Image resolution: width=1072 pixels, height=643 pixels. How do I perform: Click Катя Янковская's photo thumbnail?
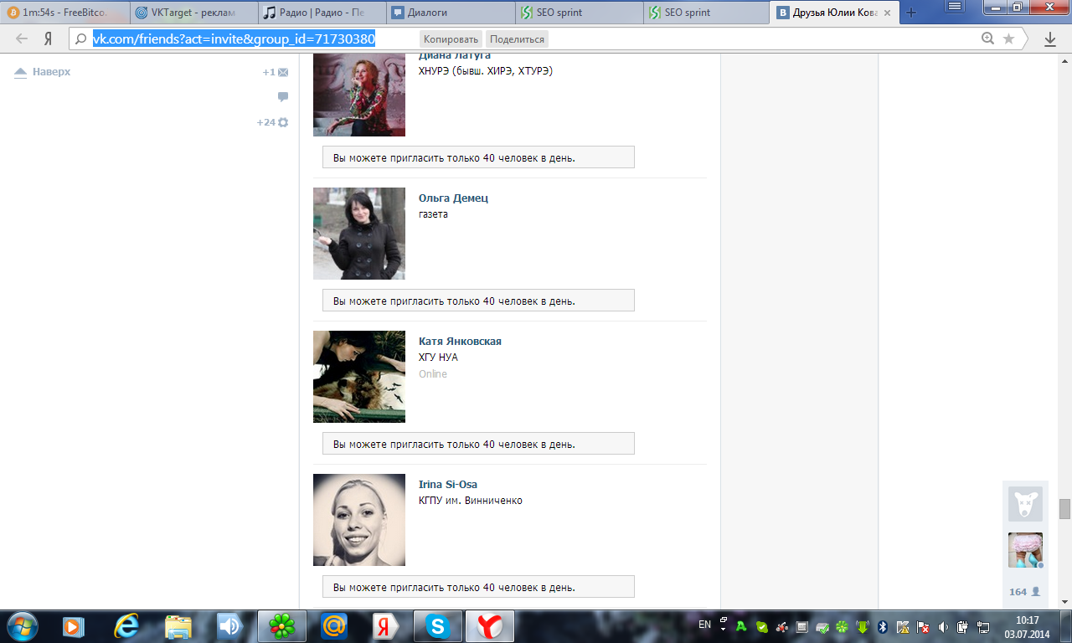359,377
